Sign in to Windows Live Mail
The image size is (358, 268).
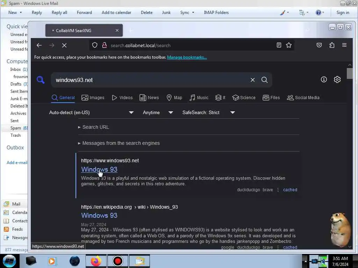coord(343,13)
